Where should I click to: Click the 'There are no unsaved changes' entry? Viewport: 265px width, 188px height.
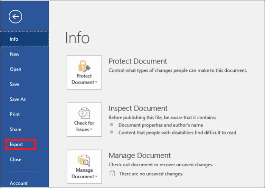[x=151, y=174]
